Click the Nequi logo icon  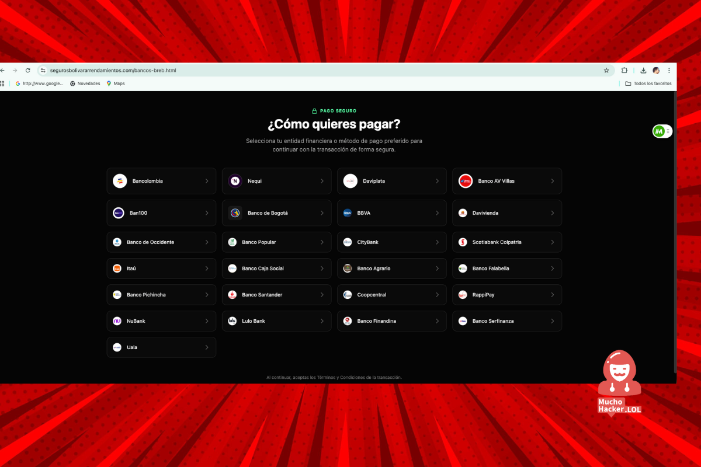click(x=235, y=181)
